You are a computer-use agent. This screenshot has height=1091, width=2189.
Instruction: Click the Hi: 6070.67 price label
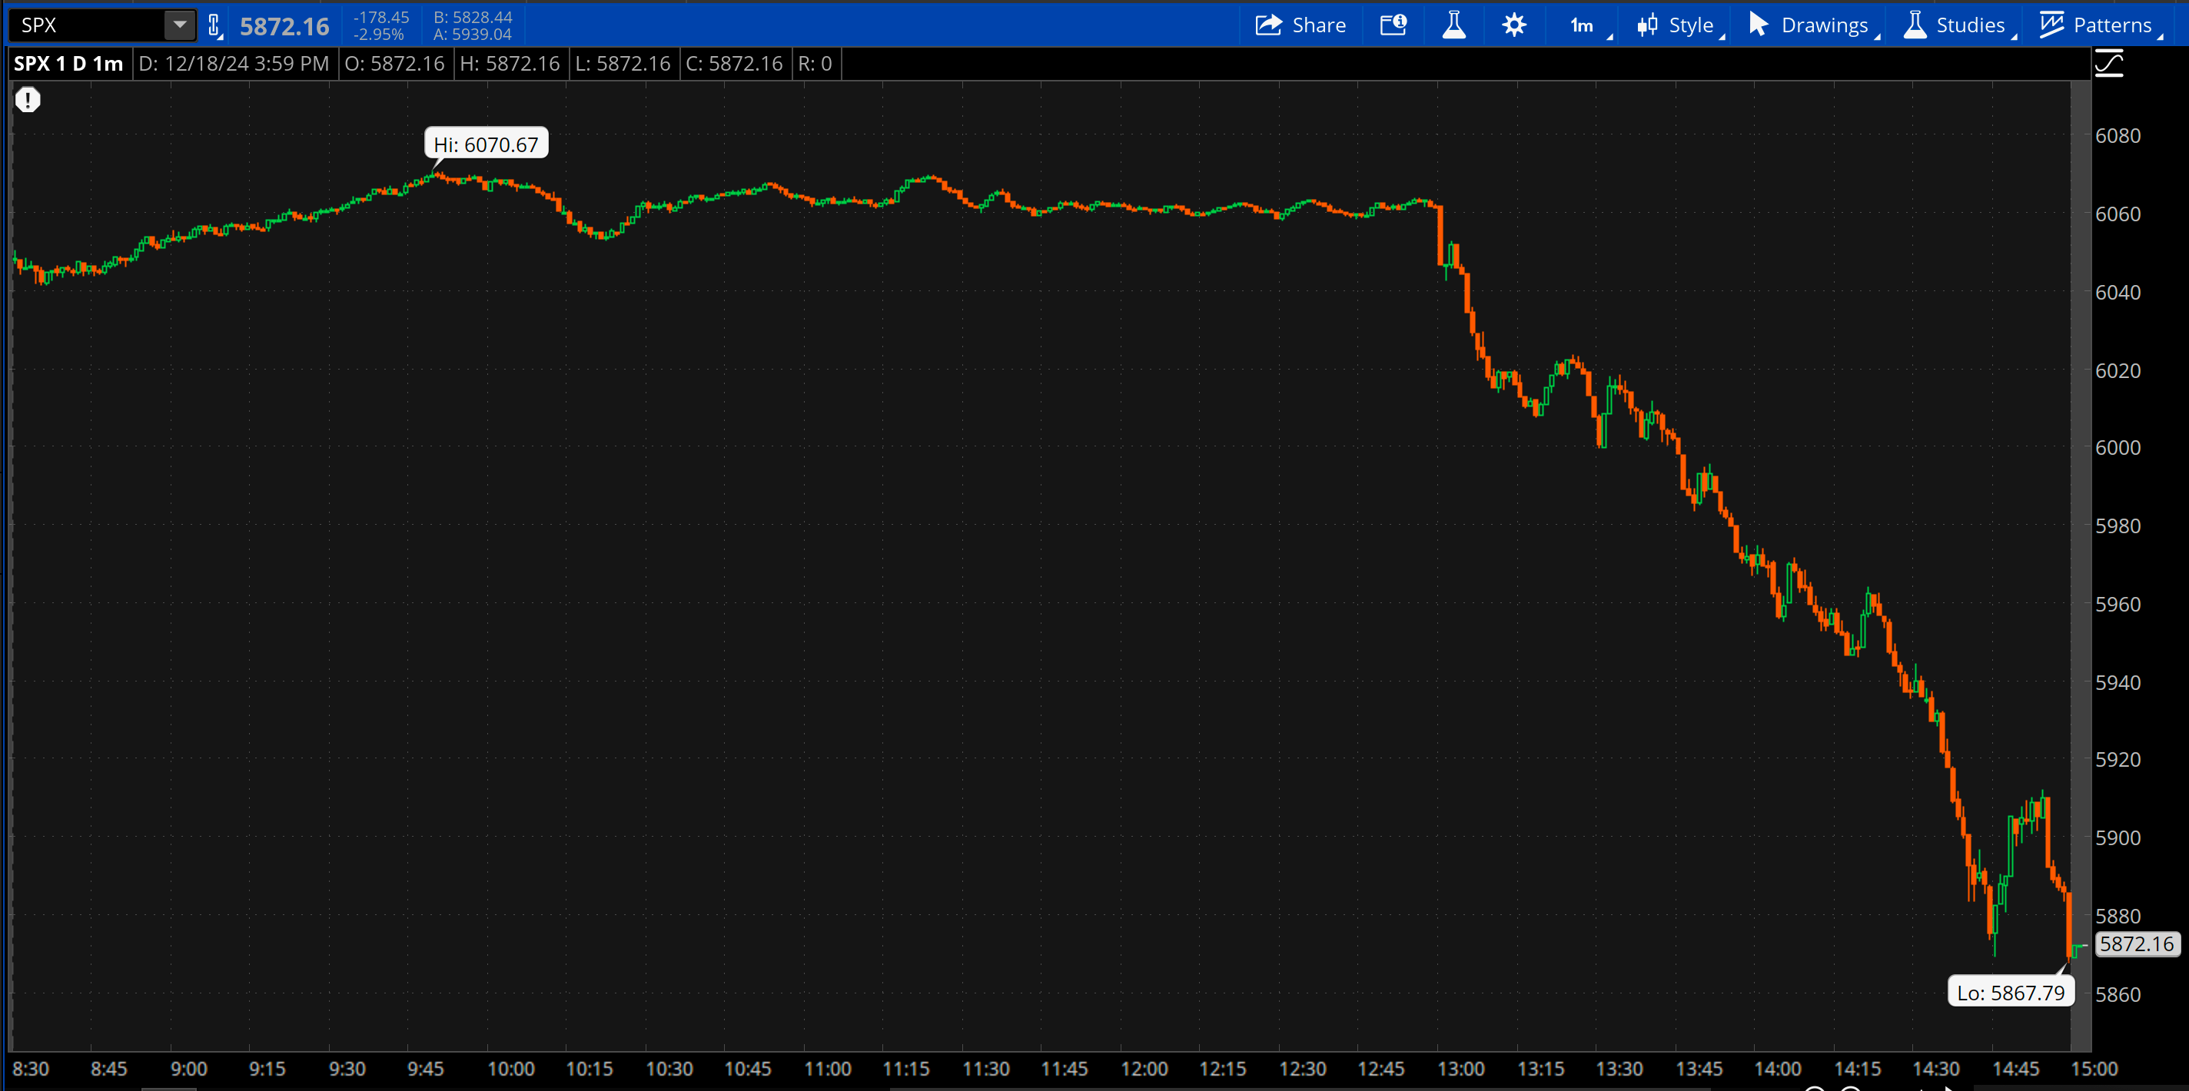point(485,143)
